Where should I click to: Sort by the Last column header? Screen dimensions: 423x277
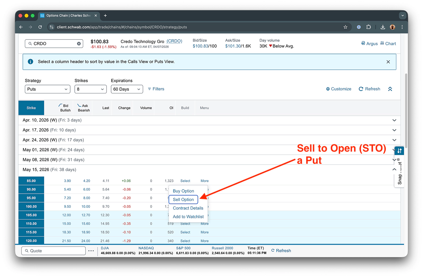tap(106, 108)
